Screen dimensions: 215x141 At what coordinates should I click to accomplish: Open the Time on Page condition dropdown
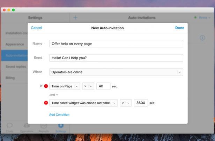point(65,86)
